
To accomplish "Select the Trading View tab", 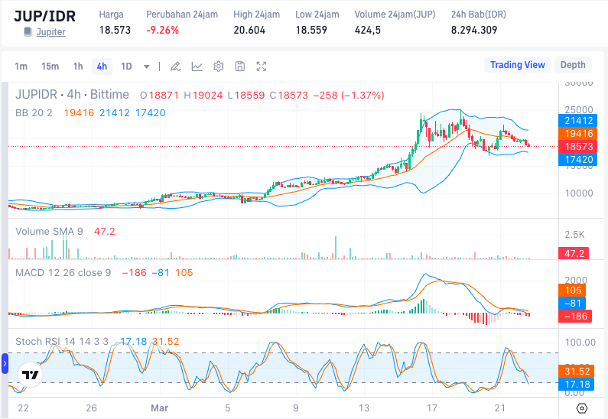I will point(517,65).
